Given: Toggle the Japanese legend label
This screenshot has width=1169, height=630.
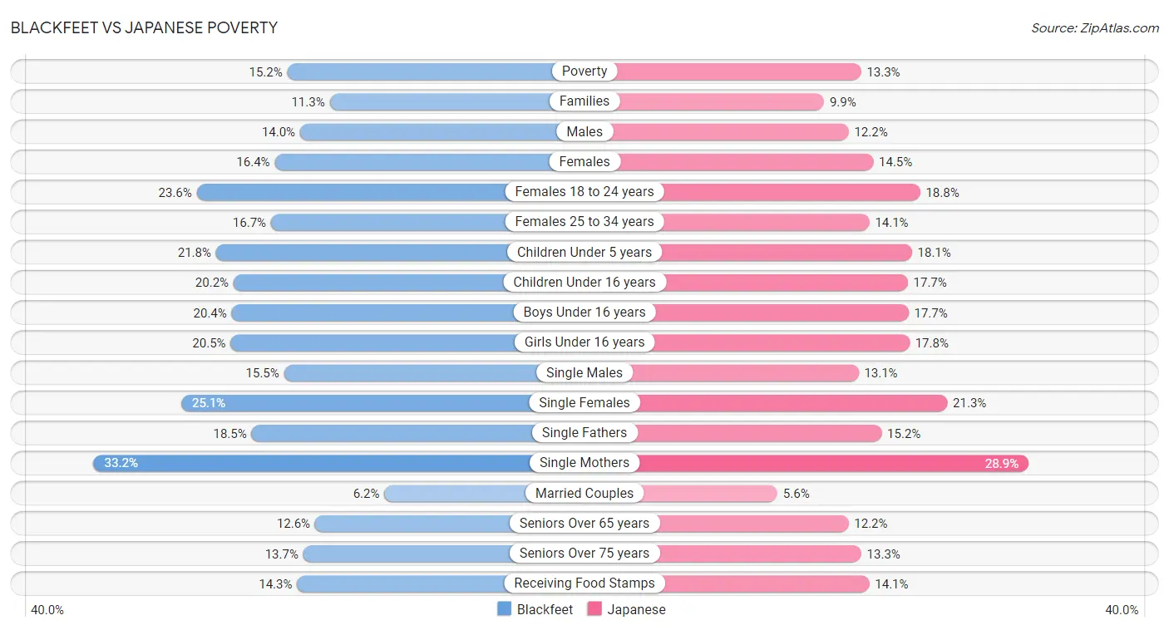Looking at the screenshot, I should point(636,609).
